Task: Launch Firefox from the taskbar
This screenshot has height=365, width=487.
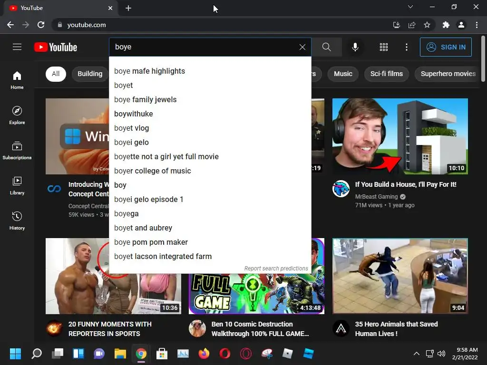Action: (204, 354)
